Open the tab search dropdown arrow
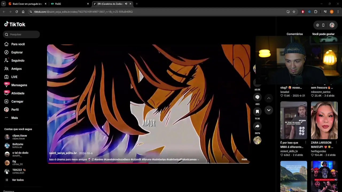 [x=3, y=4]
